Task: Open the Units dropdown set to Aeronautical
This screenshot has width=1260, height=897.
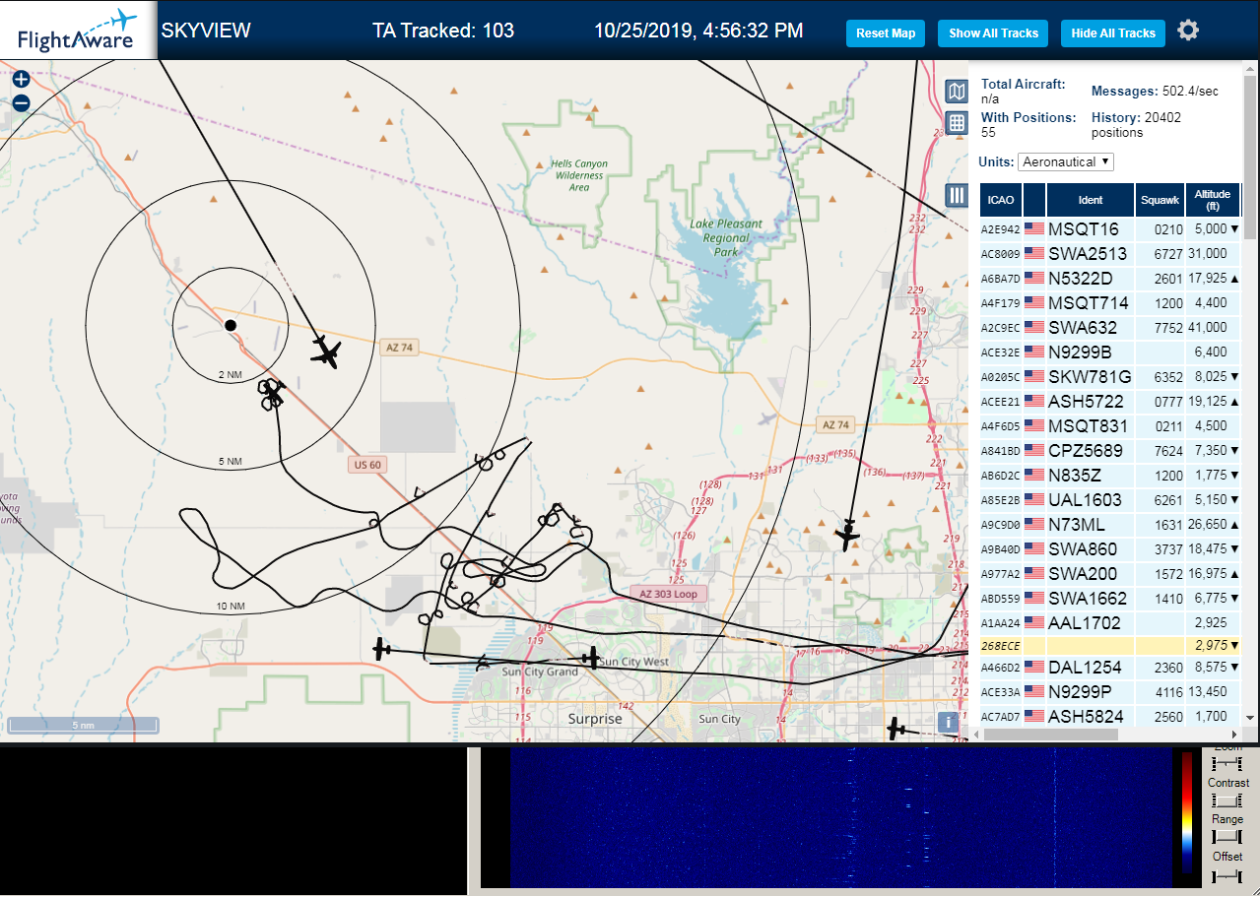Action: coord(1066,161)
